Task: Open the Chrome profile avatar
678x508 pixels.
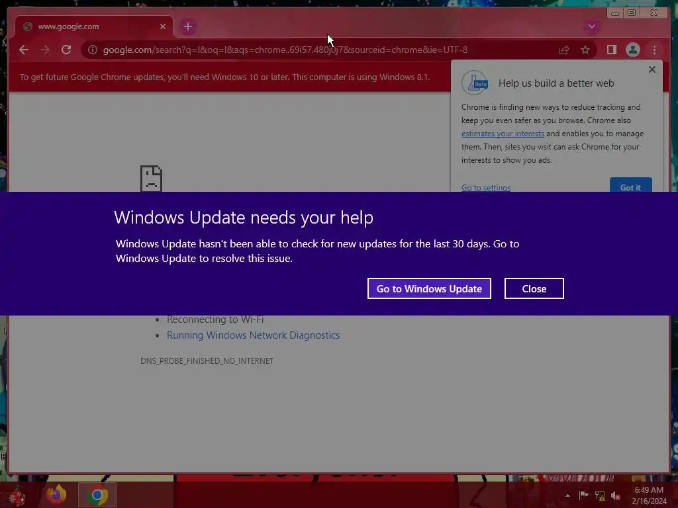Action: tap(632, 50)
